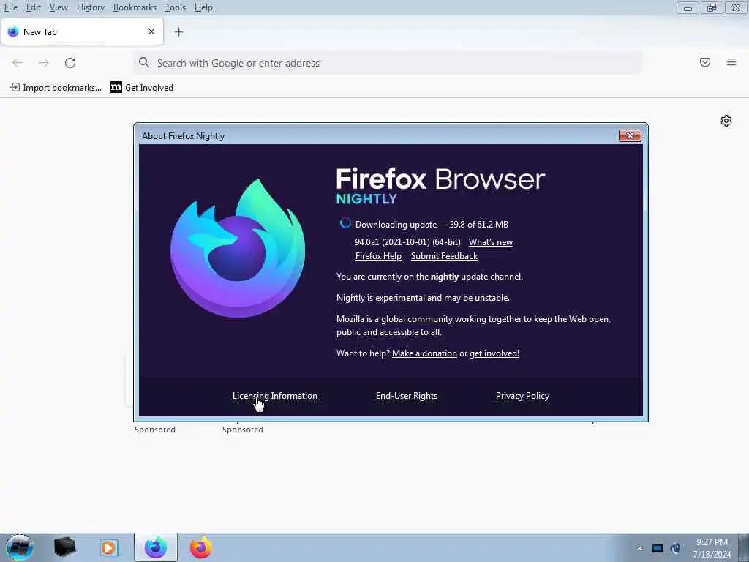The image size is (749, 562).
Task: Open the hamburger application menu
Action: pos(731,62)
